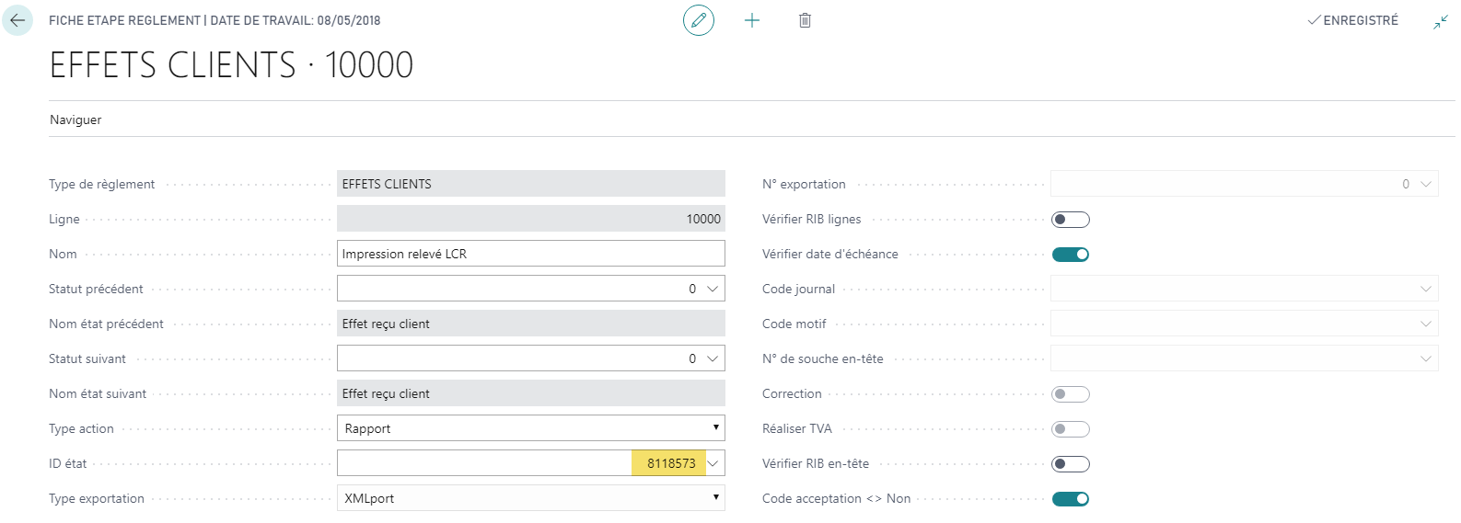This screenshot has width=1461, height=523.
Task: Open the Naviguer menu
Action: click(x=75, y=119)
